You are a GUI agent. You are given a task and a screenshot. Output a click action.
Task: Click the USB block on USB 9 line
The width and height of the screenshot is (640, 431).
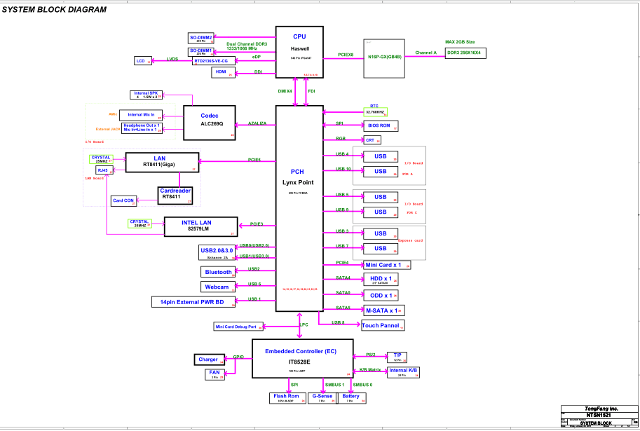click(x=381, y=212)
